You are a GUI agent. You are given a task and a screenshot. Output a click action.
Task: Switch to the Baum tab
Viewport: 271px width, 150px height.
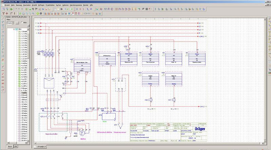[x=10, y=146]
